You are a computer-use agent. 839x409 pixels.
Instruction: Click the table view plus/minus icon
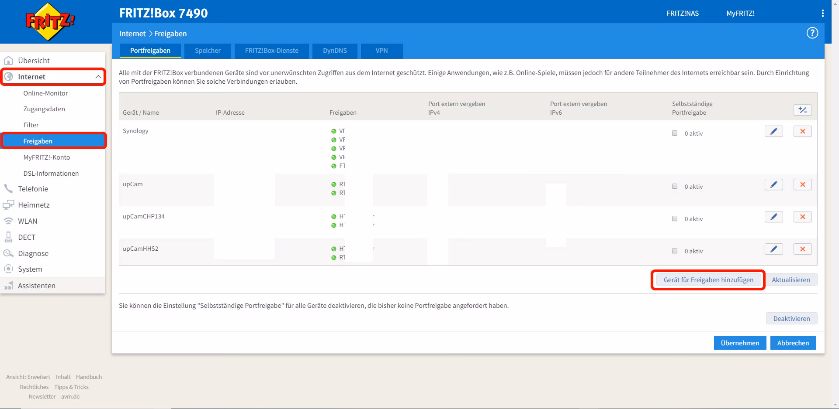[803, 110]
